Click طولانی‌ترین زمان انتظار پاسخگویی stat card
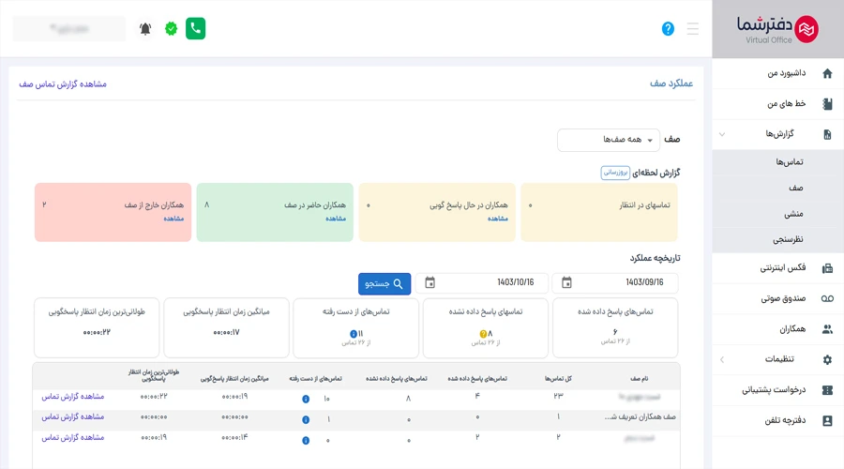This screenshot has width=844, height=469. [97, 328]
